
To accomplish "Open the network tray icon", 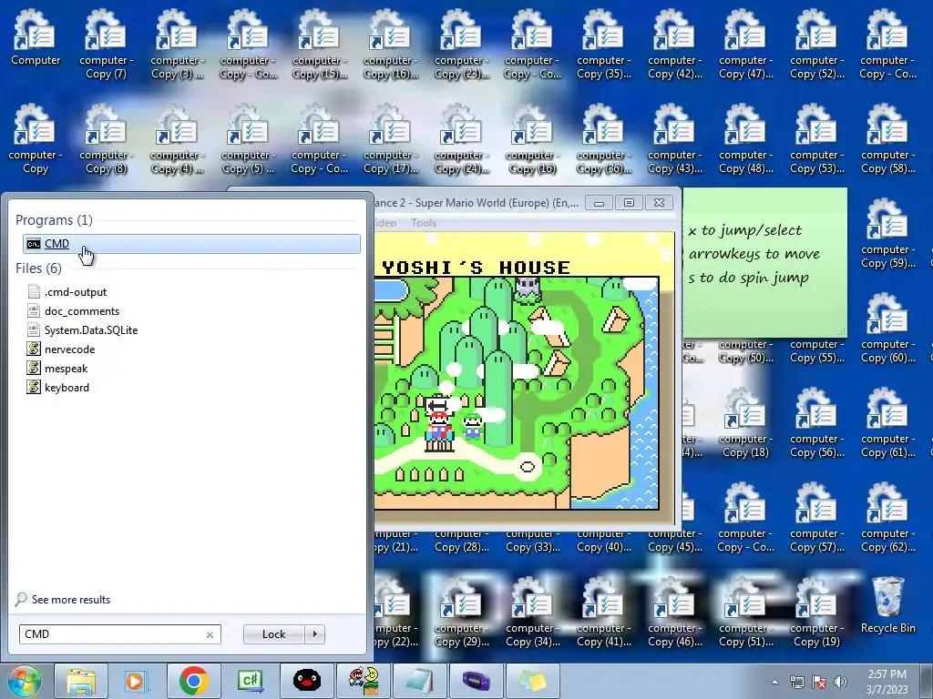I will pos(796,682).
